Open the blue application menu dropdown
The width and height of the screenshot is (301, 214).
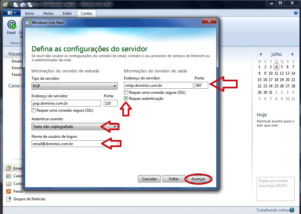coord(11,13)
